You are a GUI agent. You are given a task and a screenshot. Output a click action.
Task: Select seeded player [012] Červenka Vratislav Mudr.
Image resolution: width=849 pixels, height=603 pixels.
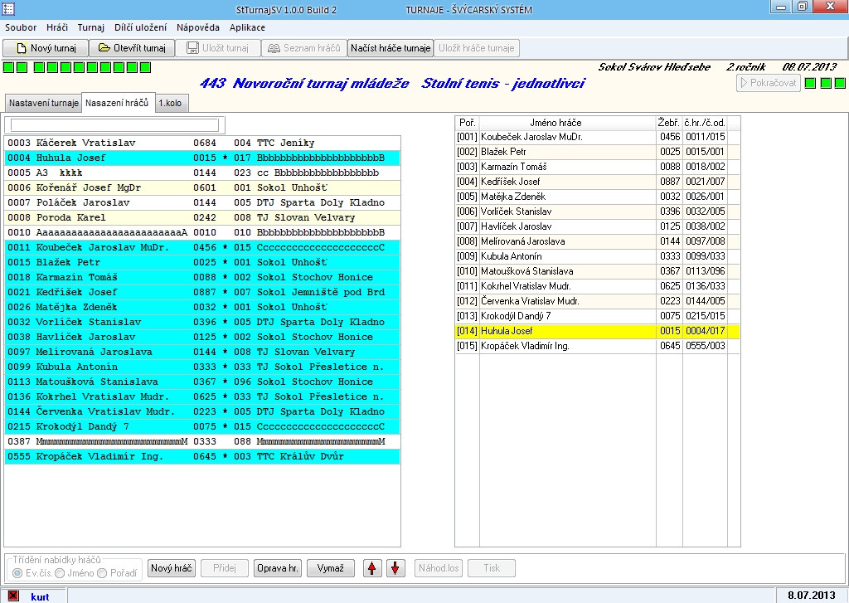[x=597, y=301]
